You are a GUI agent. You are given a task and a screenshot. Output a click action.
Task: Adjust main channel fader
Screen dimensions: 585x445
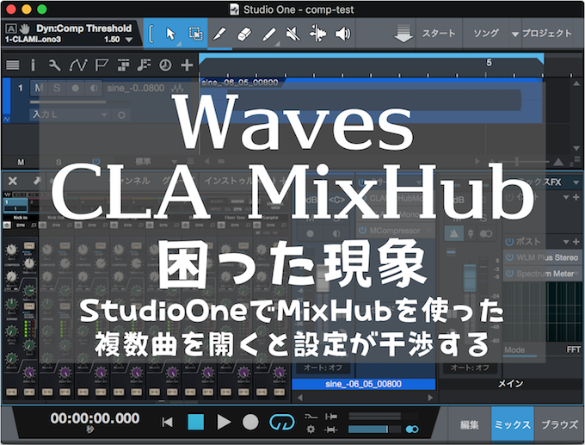(470, 278)
